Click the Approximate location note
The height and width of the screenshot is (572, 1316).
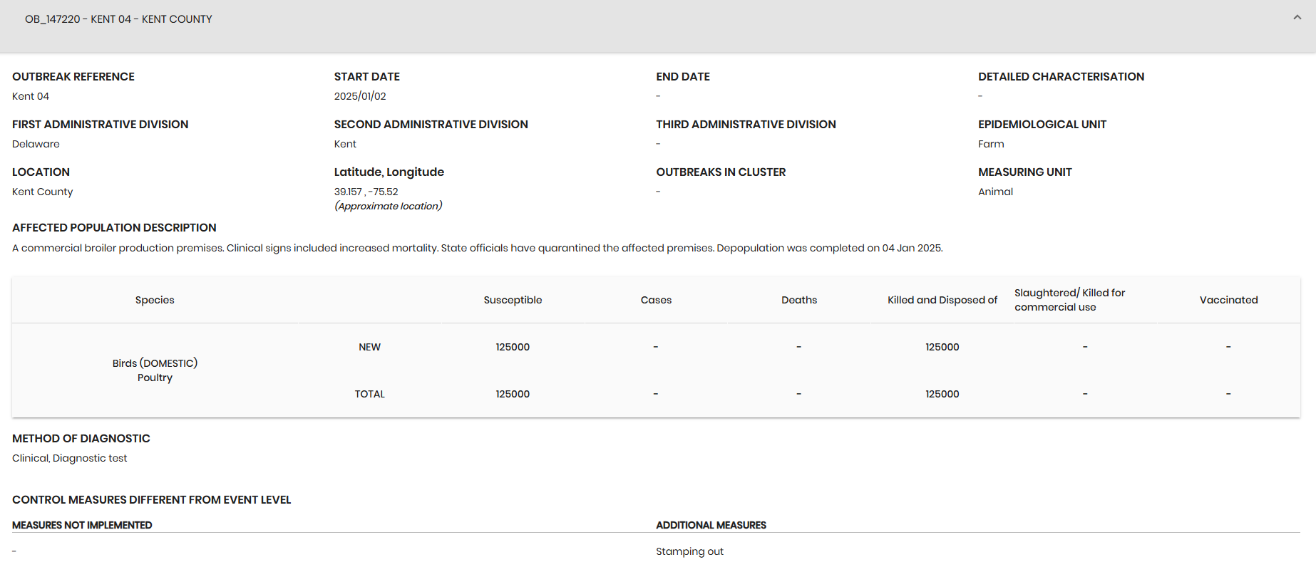click(388, 206)
